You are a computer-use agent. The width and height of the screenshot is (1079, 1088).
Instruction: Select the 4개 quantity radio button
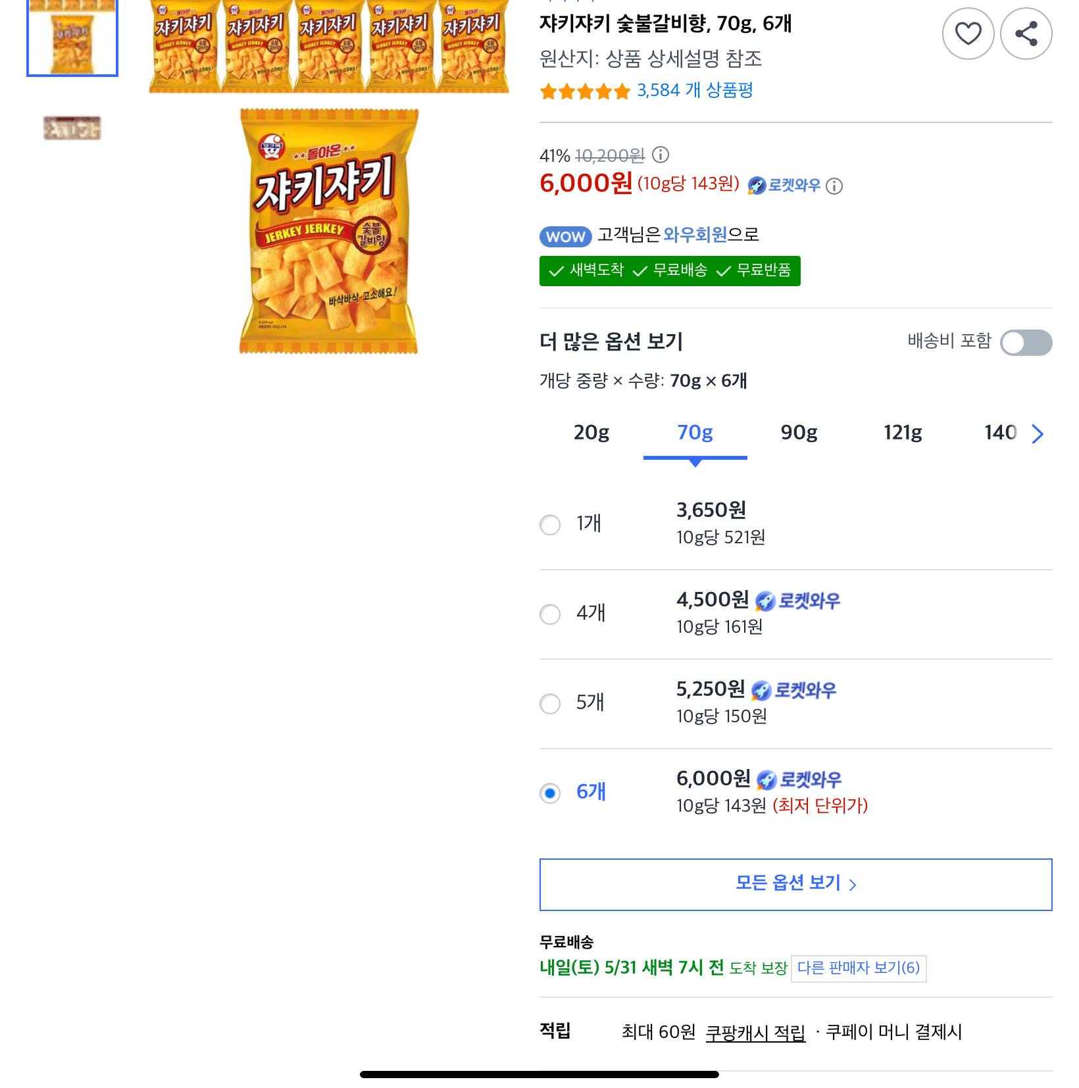coord(550,614)
